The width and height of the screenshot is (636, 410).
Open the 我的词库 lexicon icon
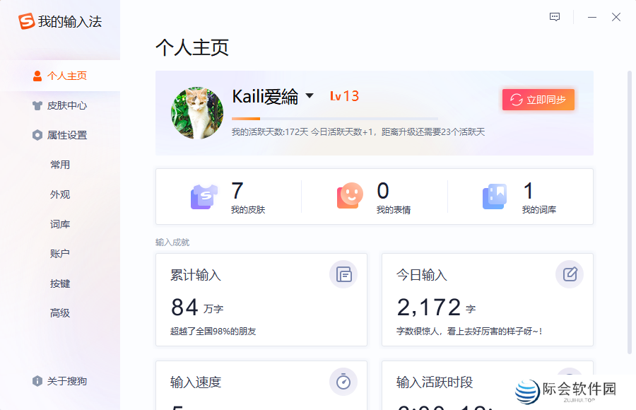[x=494, y=196]
